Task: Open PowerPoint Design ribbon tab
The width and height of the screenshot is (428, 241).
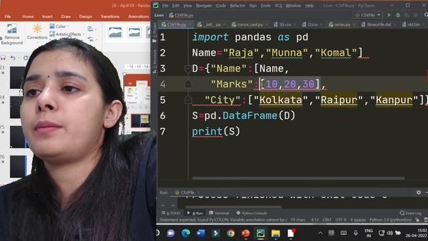Action: [86, 16]
